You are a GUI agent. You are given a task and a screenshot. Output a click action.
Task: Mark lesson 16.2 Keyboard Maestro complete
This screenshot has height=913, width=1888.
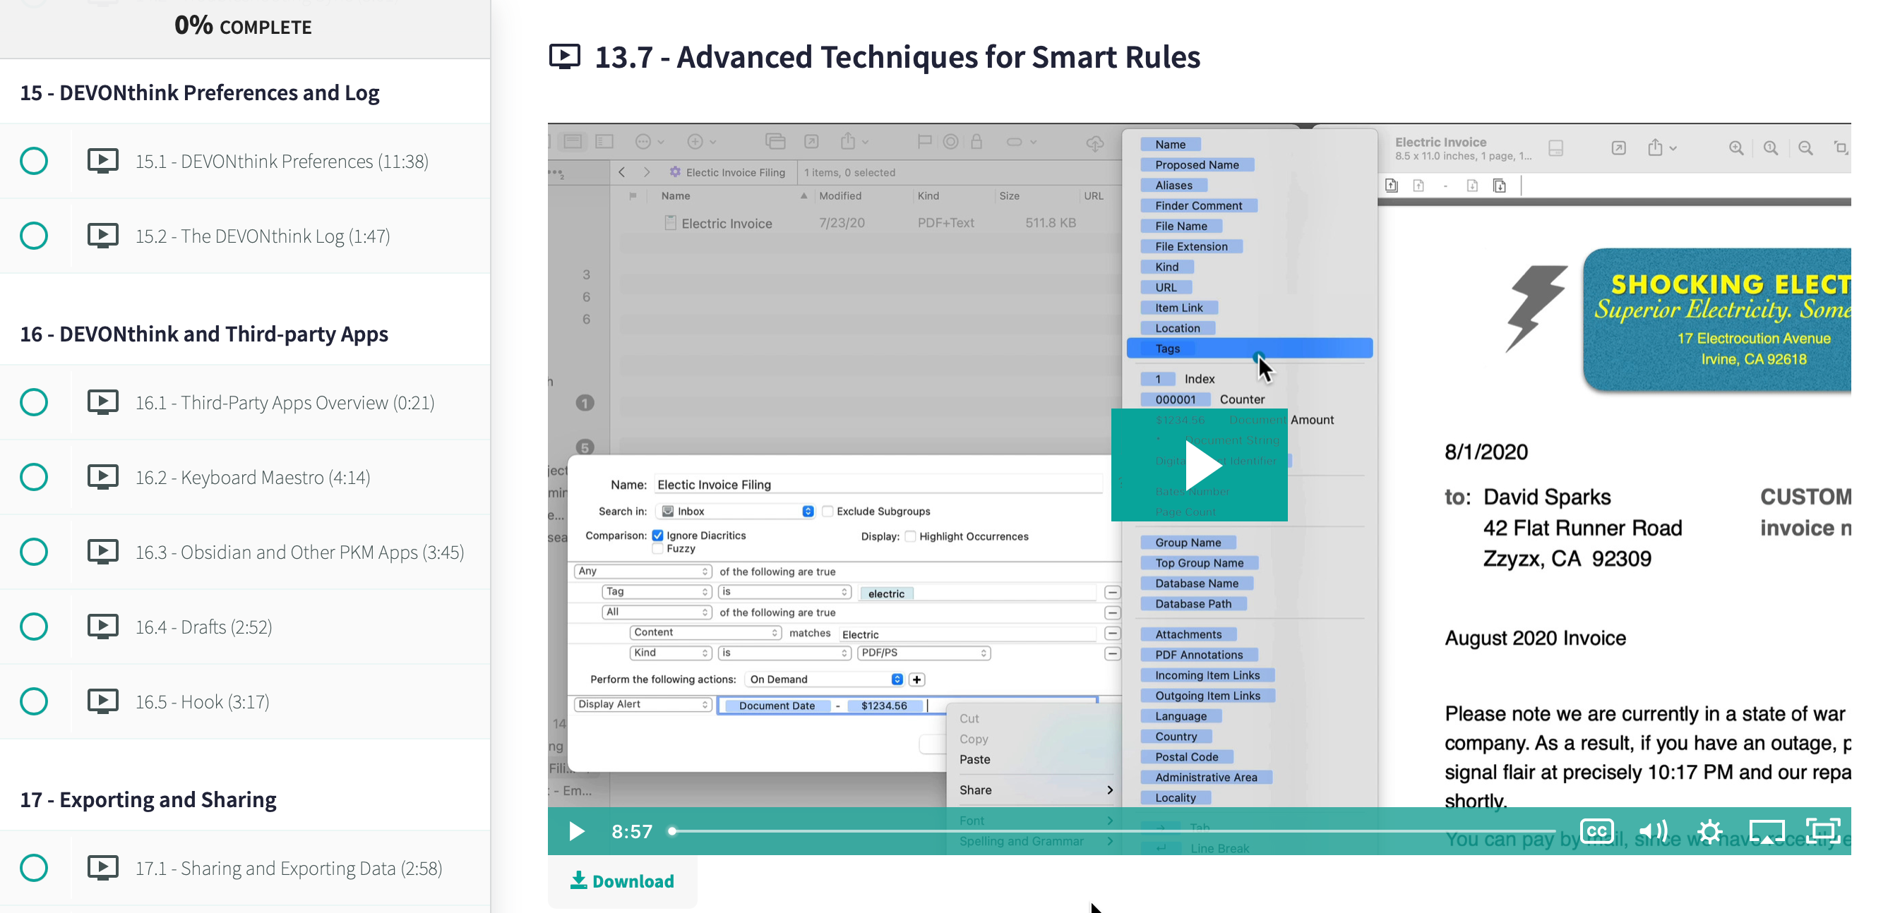point(34,477)
